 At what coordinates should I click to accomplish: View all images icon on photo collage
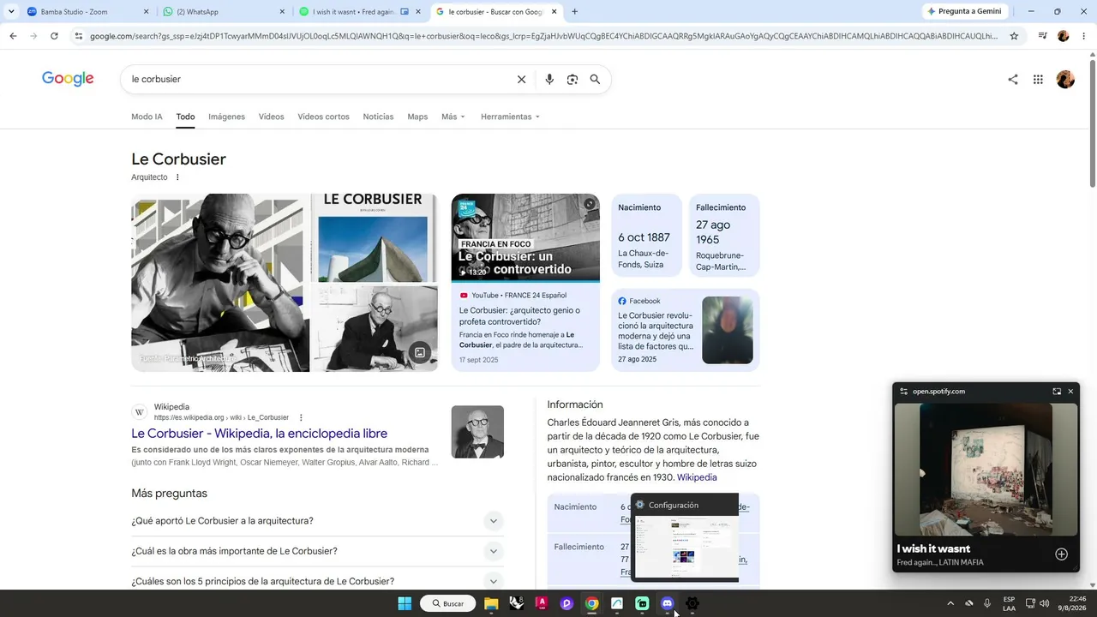point(420,352)
